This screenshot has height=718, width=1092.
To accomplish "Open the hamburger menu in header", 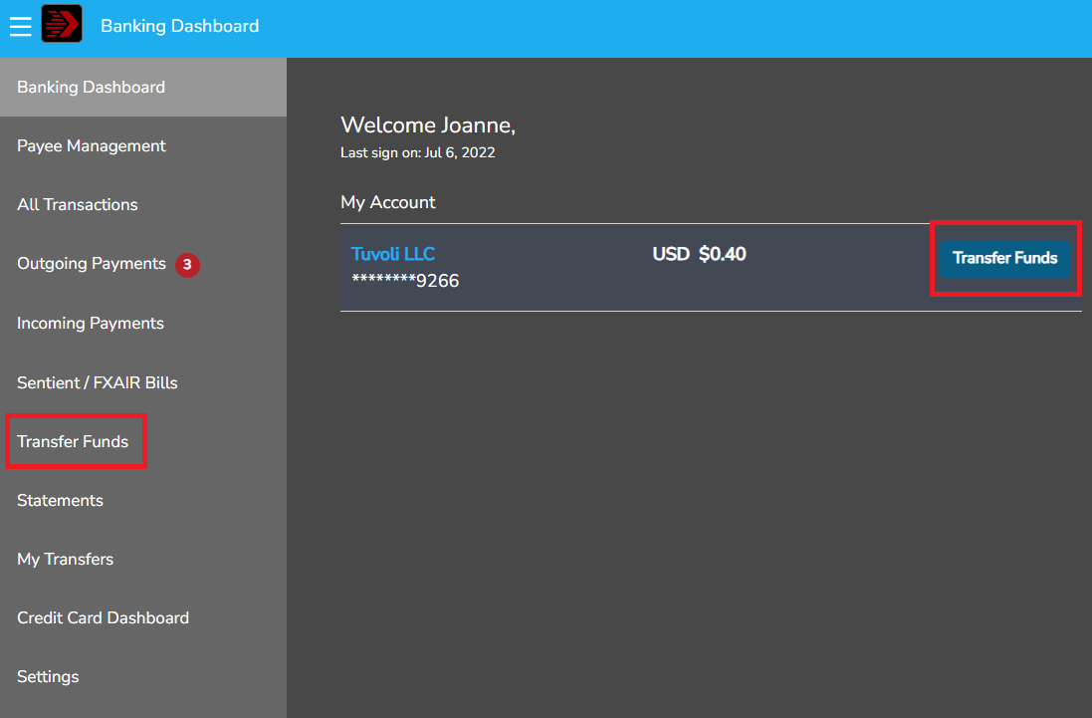I will [x=20, y=26].
